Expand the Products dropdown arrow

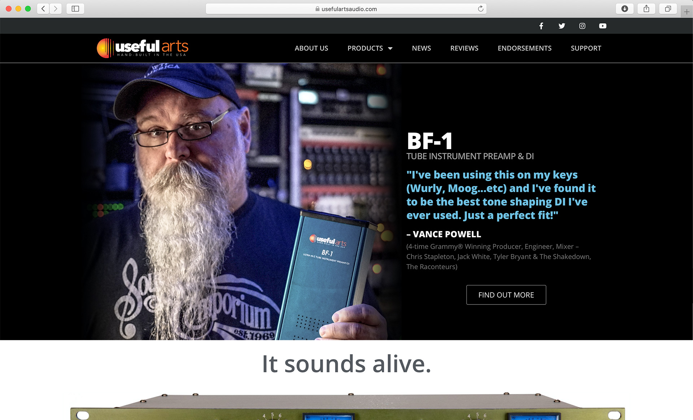point(390,48)
